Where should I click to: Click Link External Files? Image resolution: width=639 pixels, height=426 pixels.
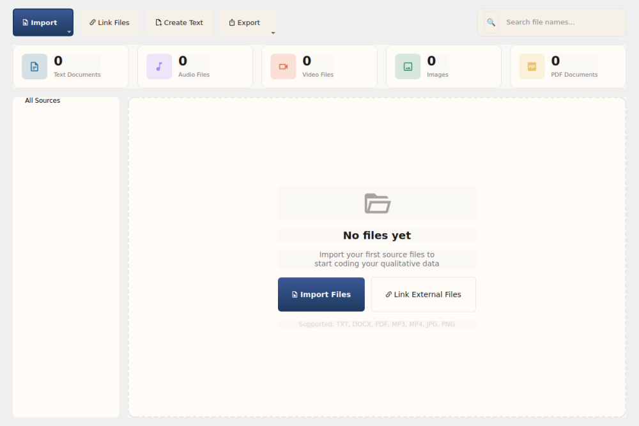pyautogui.click(x=423, y=294)
